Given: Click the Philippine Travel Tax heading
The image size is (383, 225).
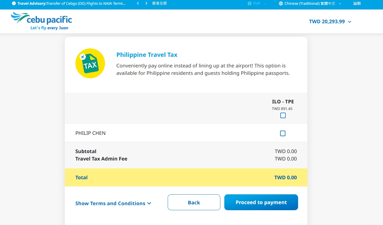Looking at the screenshot, I should (x=147, y=55).
